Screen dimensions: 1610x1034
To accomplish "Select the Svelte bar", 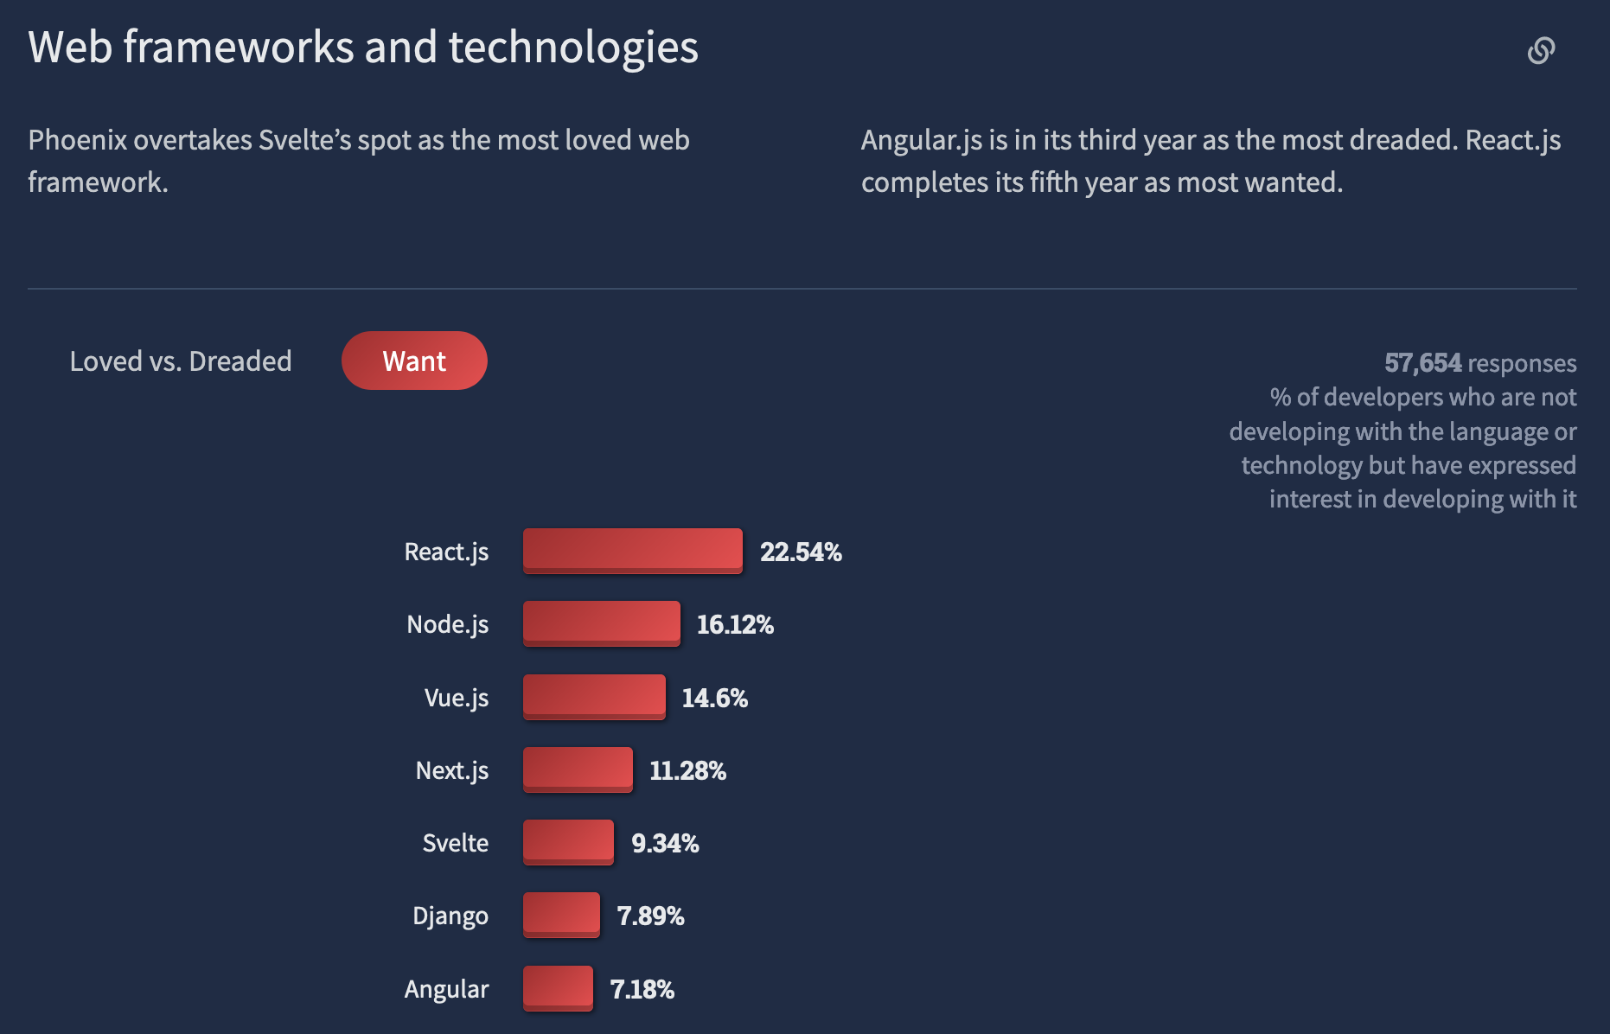I will click(x=568, y=842).
